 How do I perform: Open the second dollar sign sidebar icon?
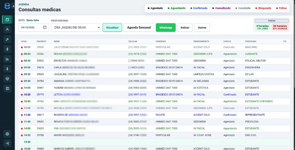[7, 69]
